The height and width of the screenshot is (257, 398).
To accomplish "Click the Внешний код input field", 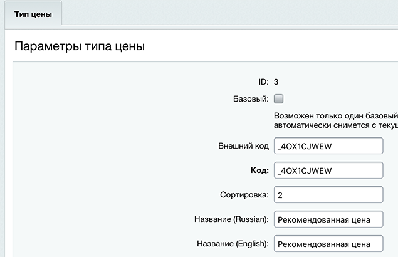I will click(x=328, y=146).
